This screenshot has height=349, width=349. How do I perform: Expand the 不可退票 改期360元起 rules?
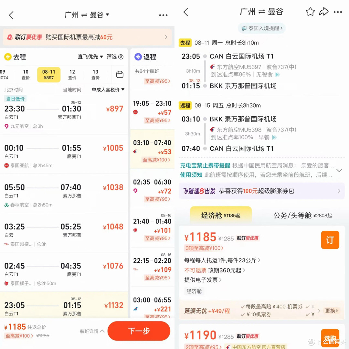pos(215,270)
